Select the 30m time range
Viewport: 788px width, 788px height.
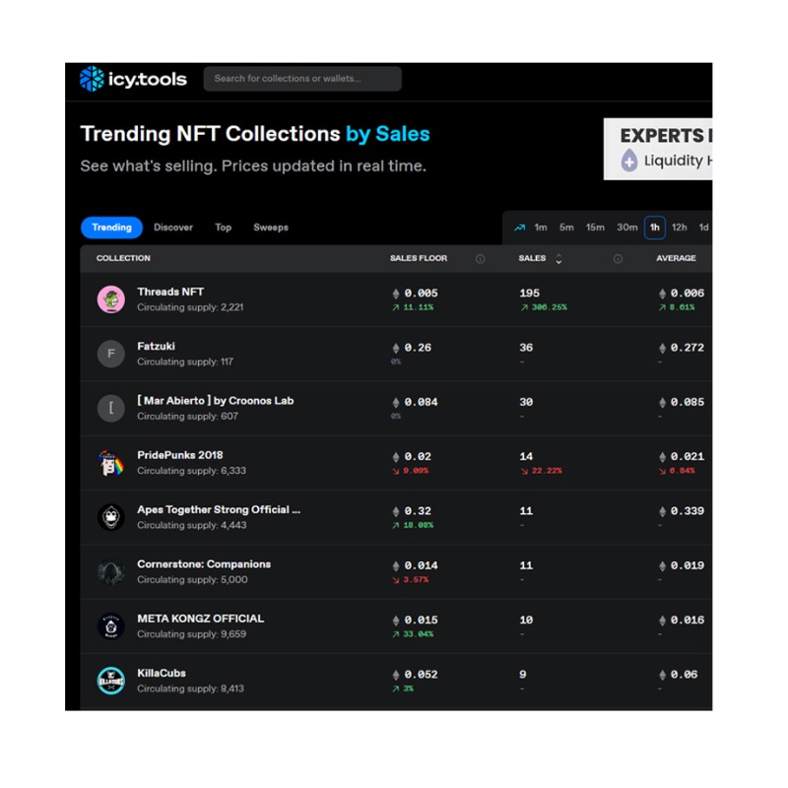pyautogui.click(x=626, y=228)
